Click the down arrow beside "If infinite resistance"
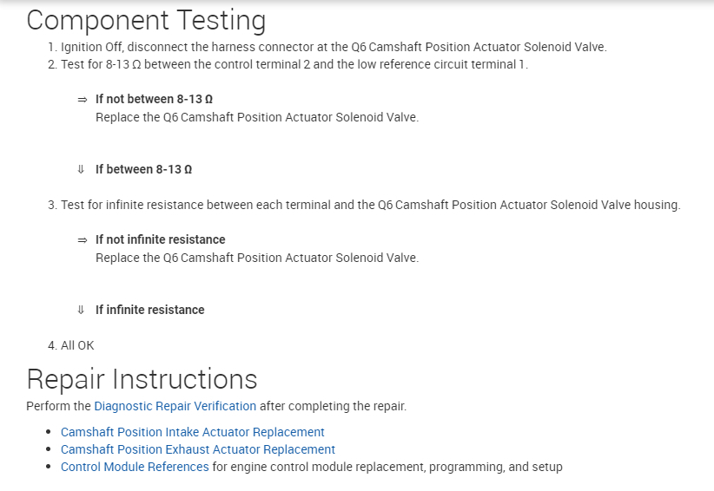 (82, 311)
